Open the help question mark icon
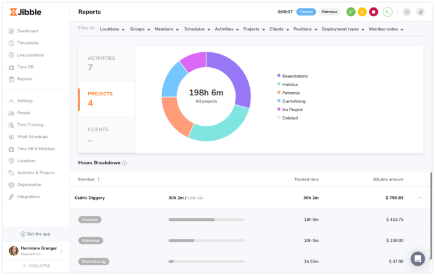The image size is (435, 275). coord(407,12)
